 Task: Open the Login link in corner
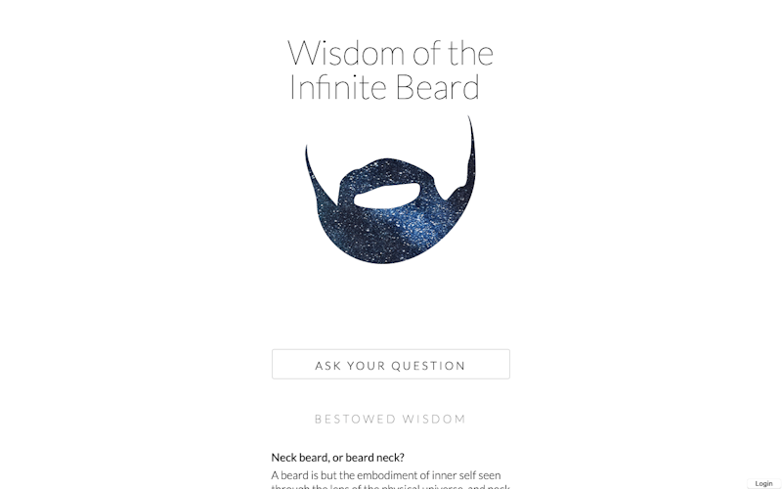[x=763, y=483]
